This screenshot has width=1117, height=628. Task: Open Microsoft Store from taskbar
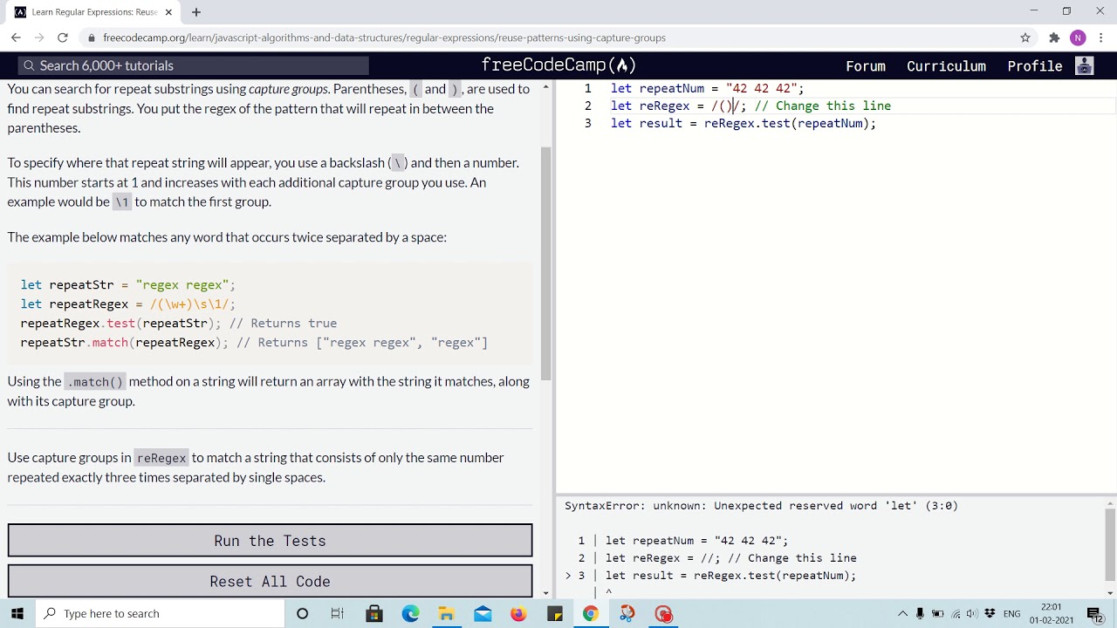click(x=373, y=613)
